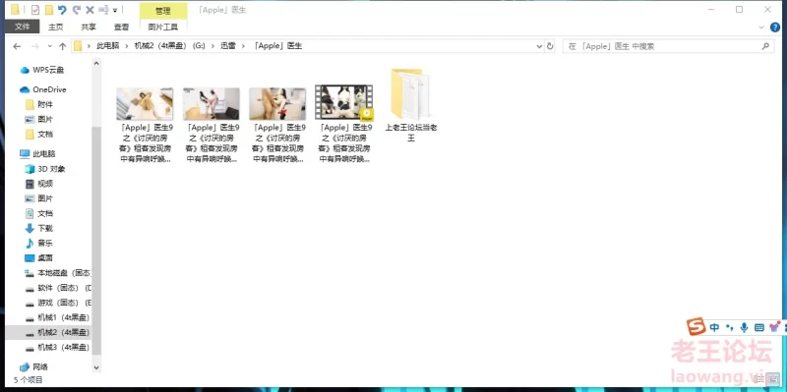Open the address bar history dropdown
The image size is (787, 392).
[x=539, y=46]
